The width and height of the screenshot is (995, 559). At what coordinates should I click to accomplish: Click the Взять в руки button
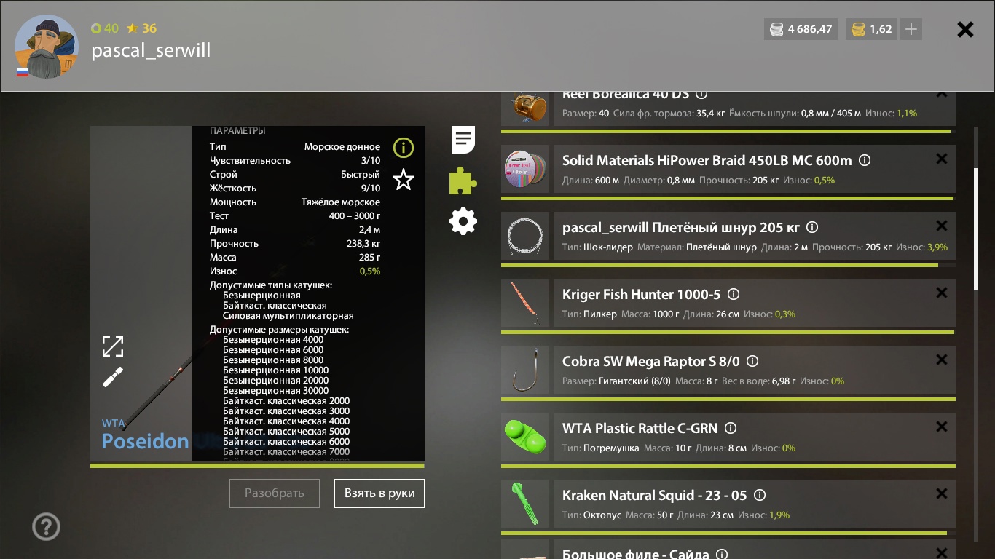coord(379,493)
